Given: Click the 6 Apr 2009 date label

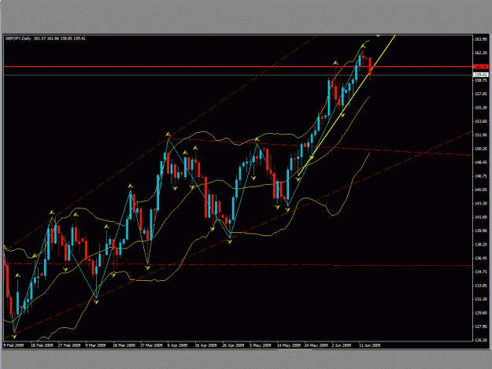Looking at the screenshot, I should [x=178, y=345].
